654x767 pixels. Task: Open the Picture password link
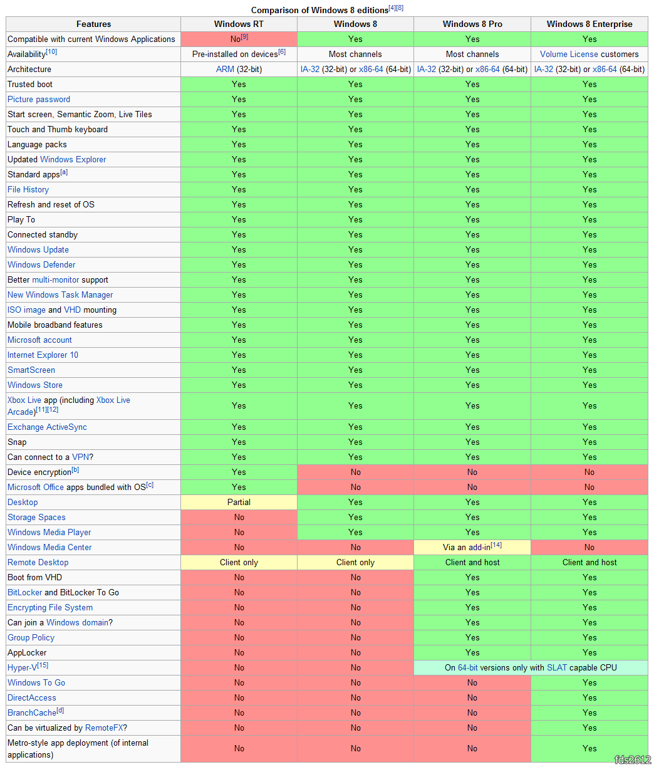tap(39, 99)
